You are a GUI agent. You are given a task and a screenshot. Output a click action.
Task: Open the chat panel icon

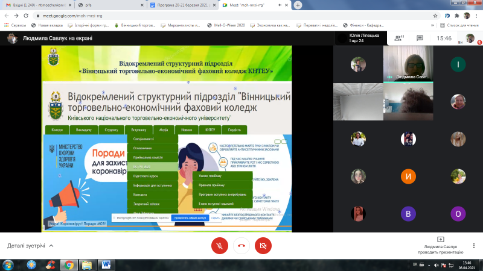pos(420,38)
